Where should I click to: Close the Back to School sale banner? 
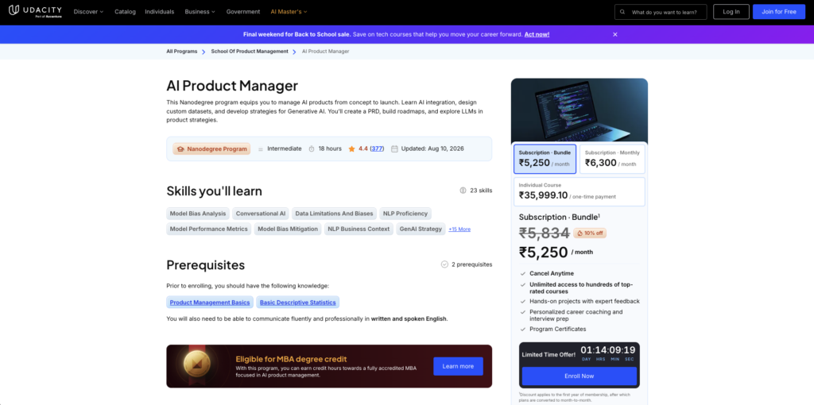coord(615,35)
